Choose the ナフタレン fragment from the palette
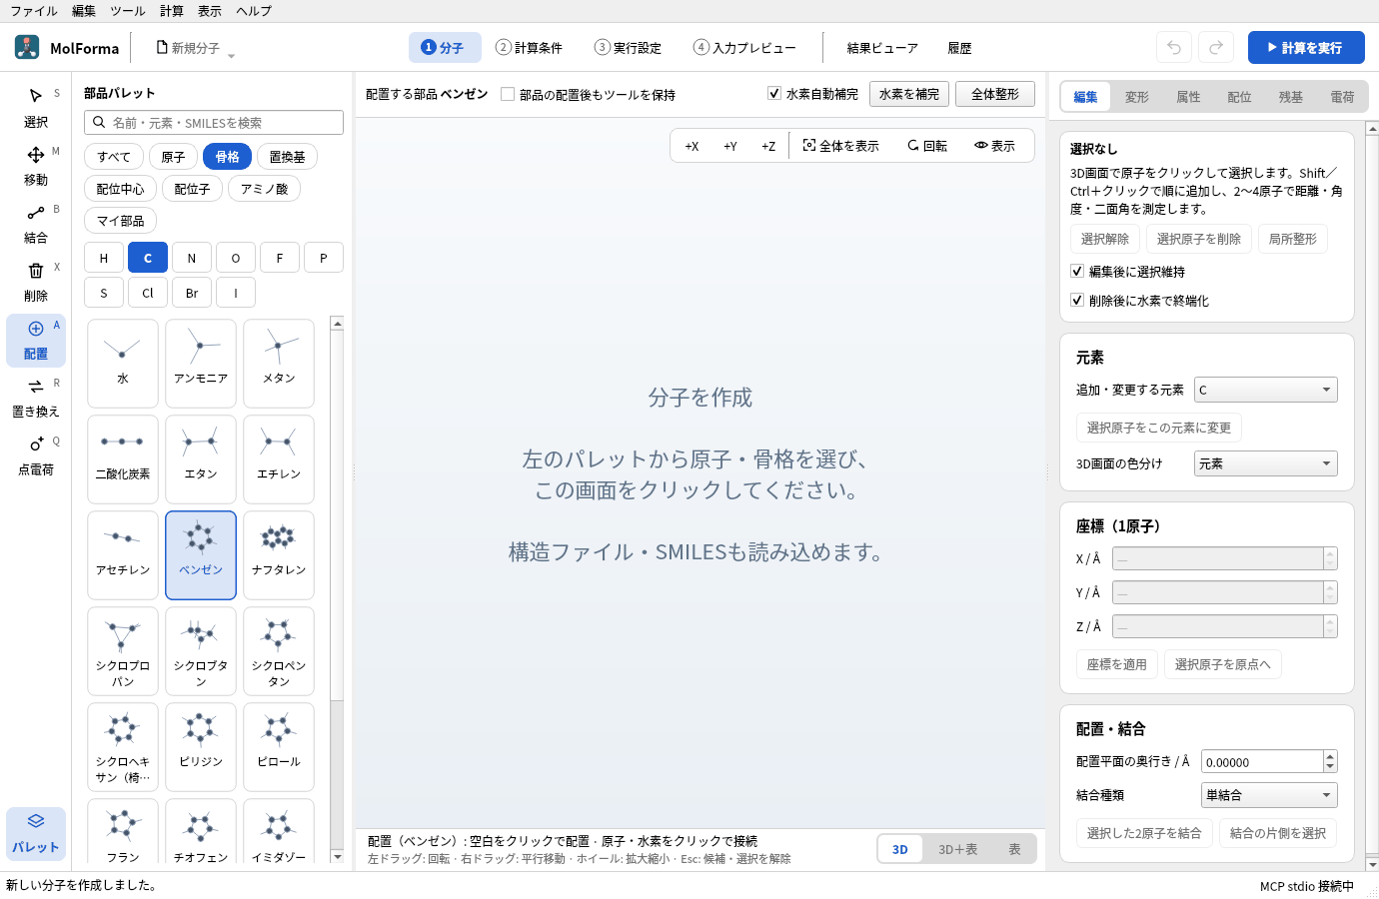Screen dimensions: 1379x899 (x=279, y=554)
